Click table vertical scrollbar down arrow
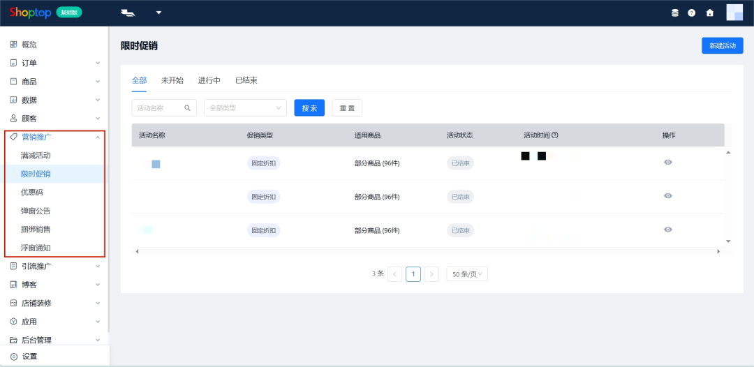 [728, 241]
